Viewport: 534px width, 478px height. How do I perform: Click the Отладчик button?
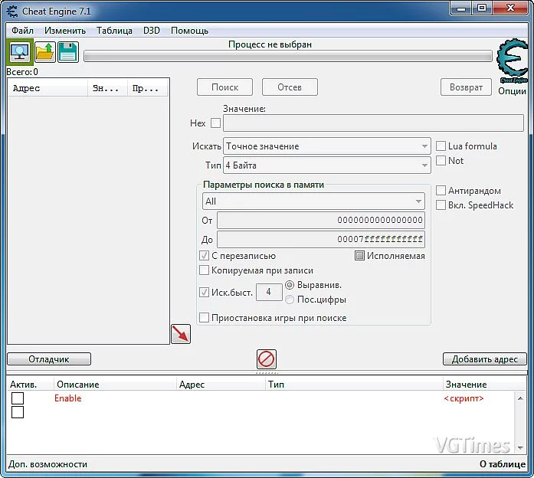[x=49, y=359]
